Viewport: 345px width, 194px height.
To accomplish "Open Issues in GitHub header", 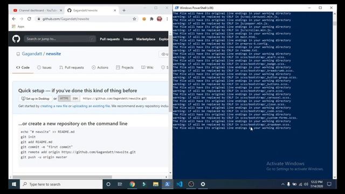I will point(128,39).
